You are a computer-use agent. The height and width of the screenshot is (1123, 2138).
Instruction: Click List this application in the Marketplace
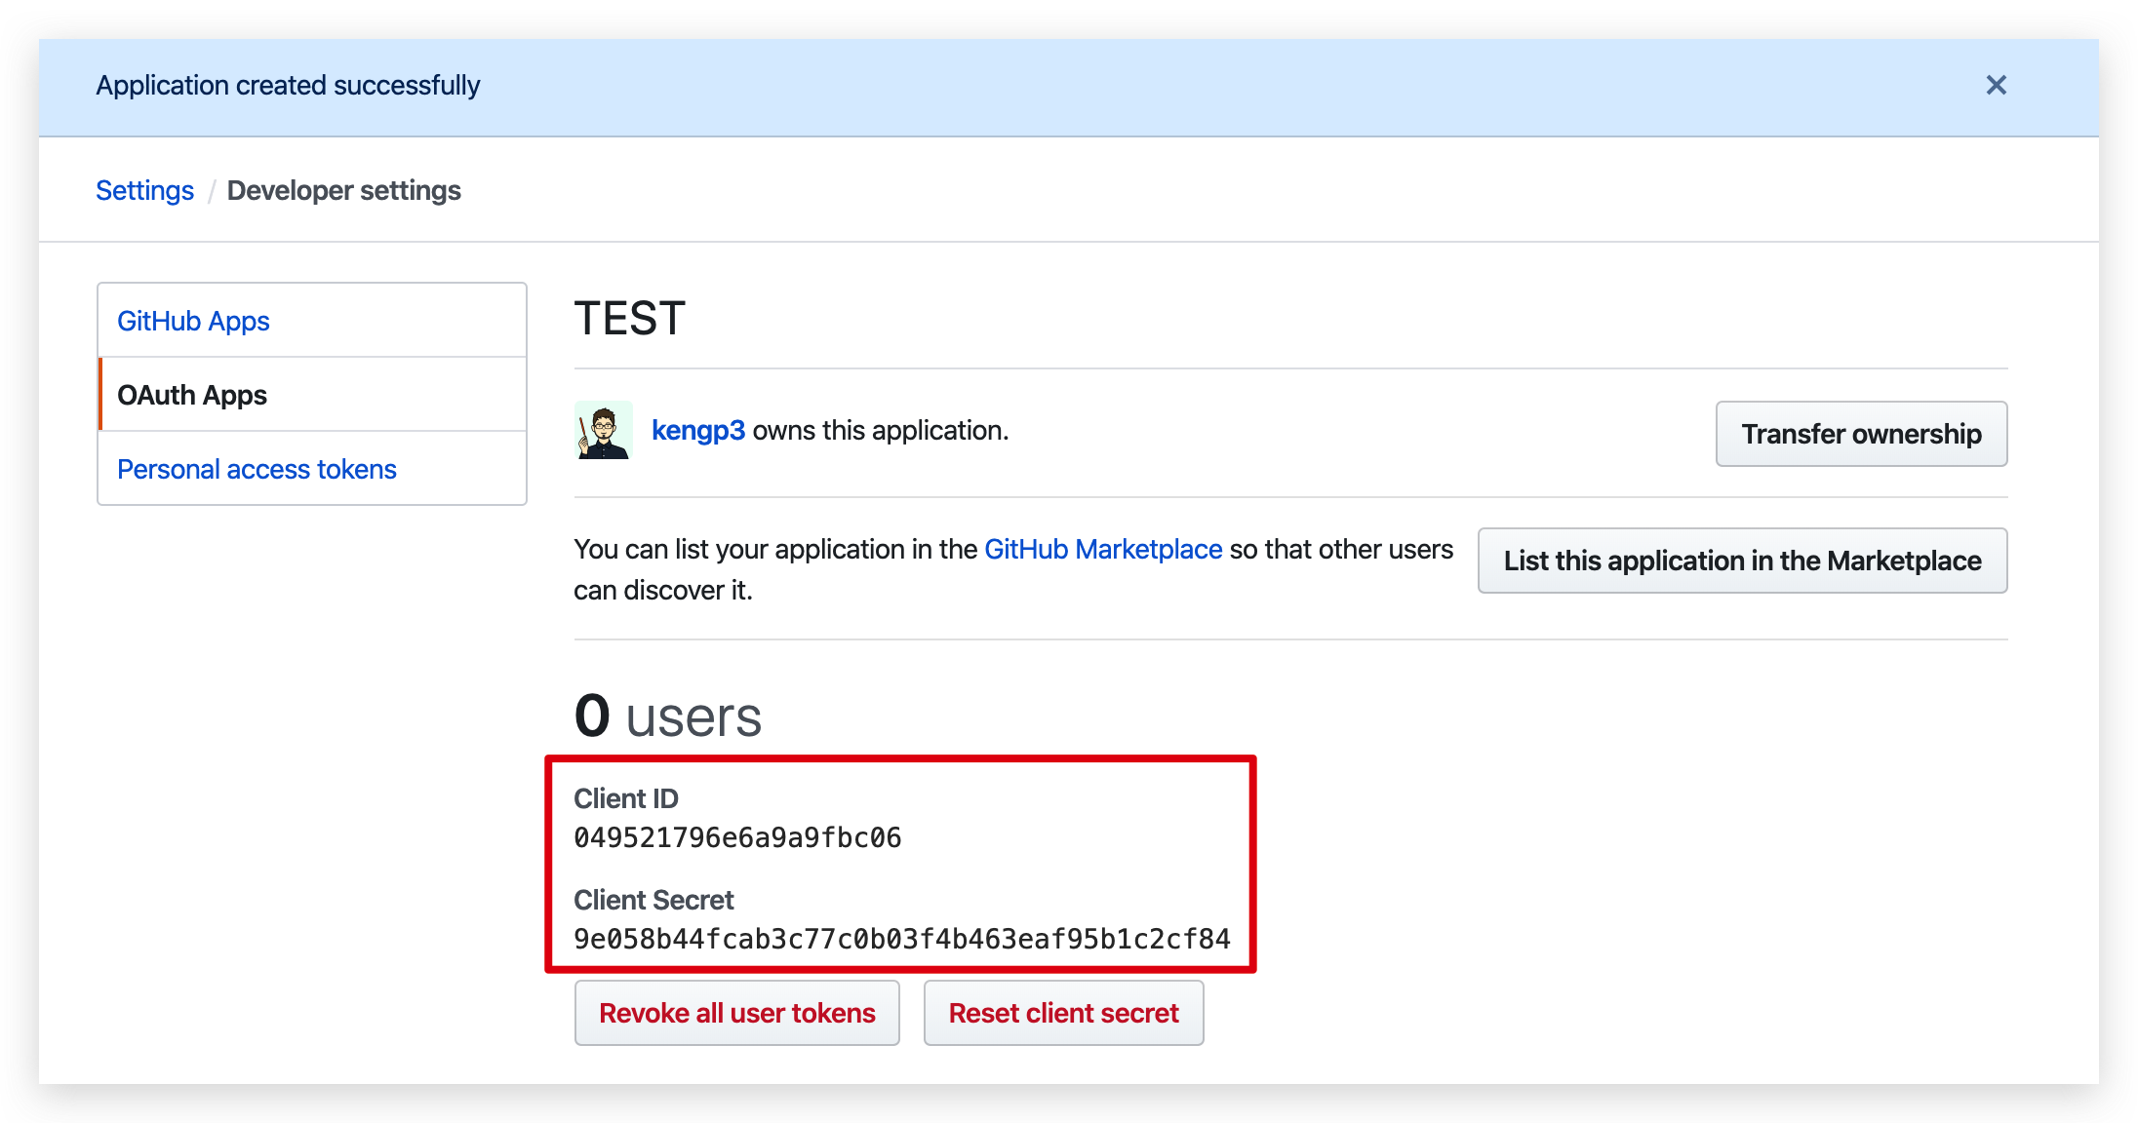[1742, 561]
